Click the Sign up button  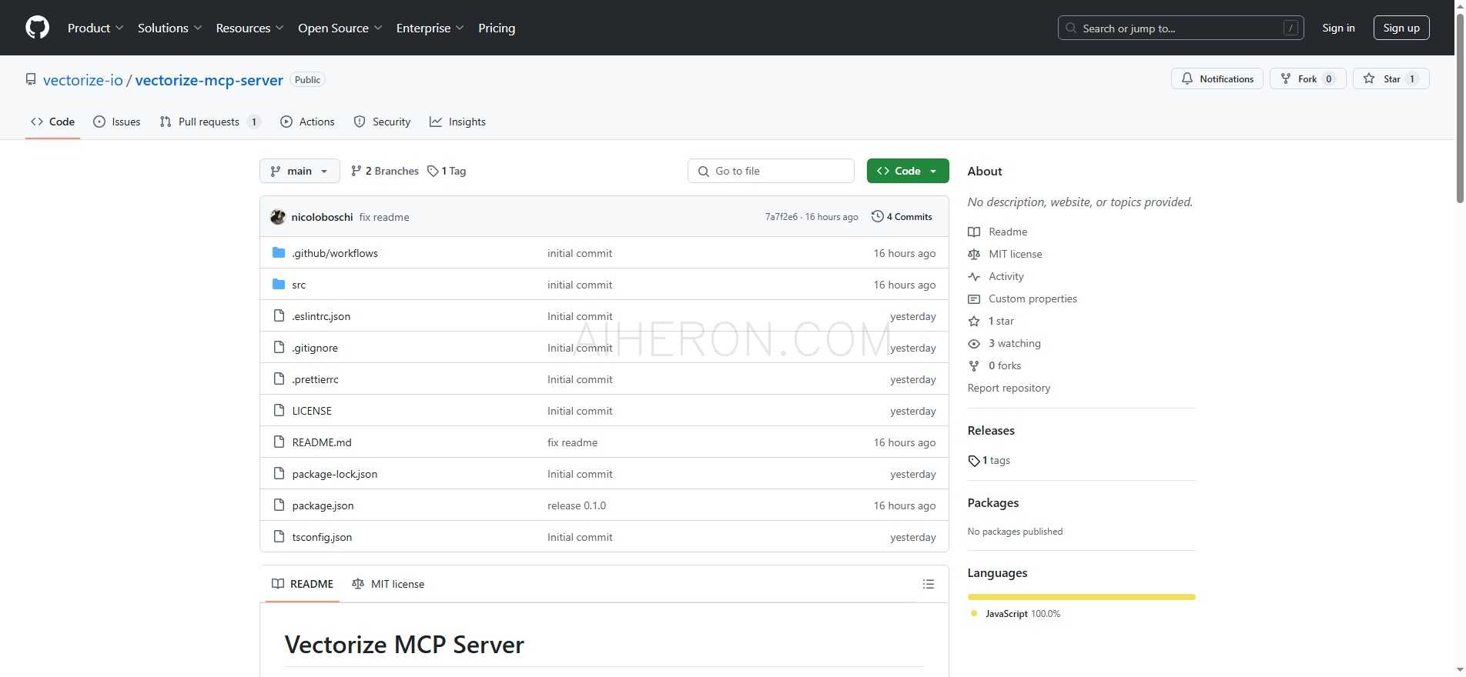point(1401,28)
